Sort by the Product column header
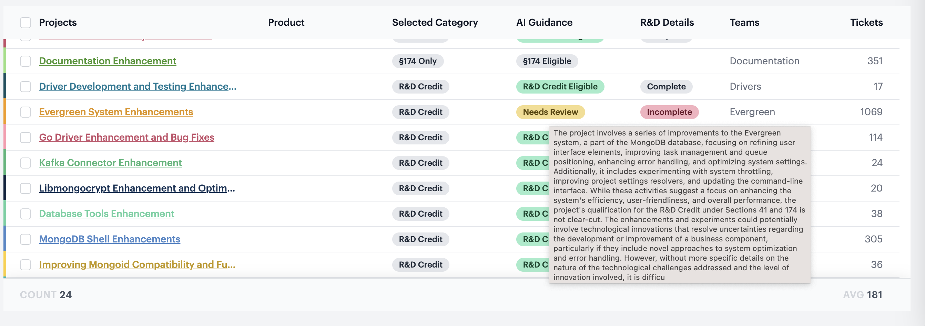 click(286, 22)
